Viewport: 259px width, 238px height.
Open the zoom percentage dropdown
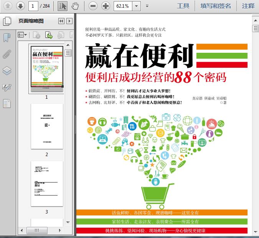point(136,6)
